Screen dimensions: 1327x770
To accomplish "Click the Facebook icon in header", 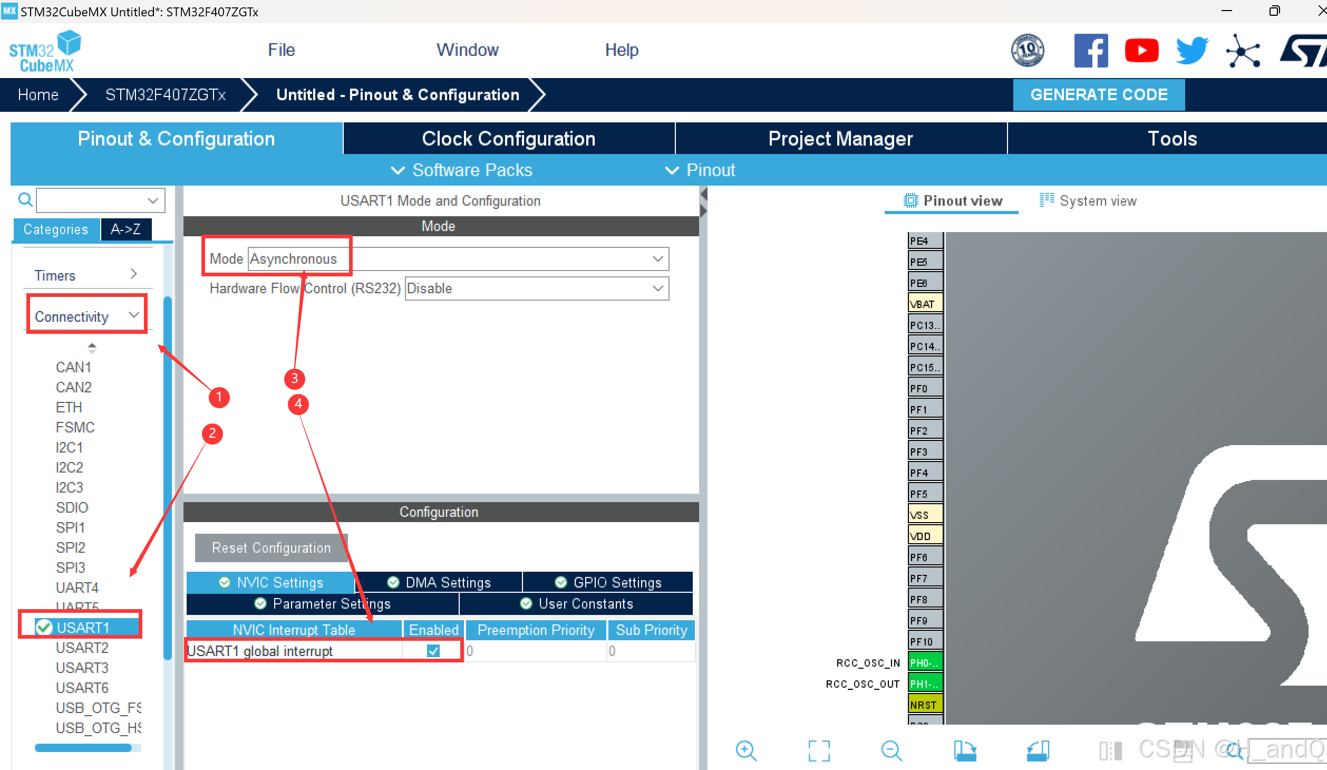I will pyautogui.click(x=1090, y=51).
